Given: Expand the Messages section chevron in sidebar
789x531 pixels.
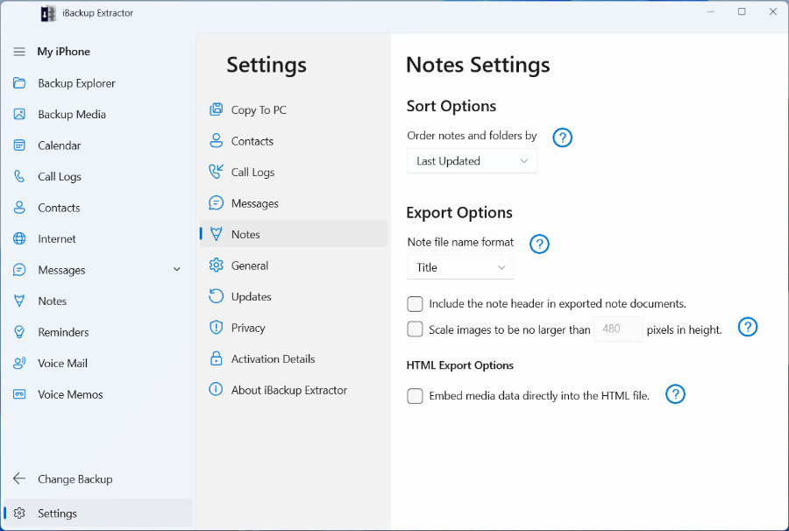Looking at the screenshot, I should click(176, 270).
